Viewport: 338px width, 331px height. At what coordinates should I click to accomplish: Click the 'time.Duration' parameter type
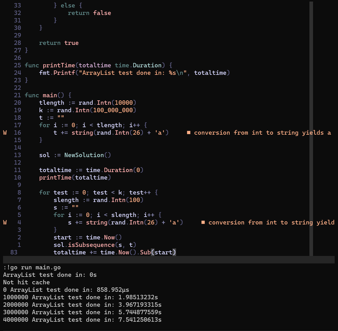point(138,65)
